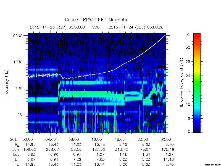
Task: Click the latitude value '1.31'
Action: point(147,154)
